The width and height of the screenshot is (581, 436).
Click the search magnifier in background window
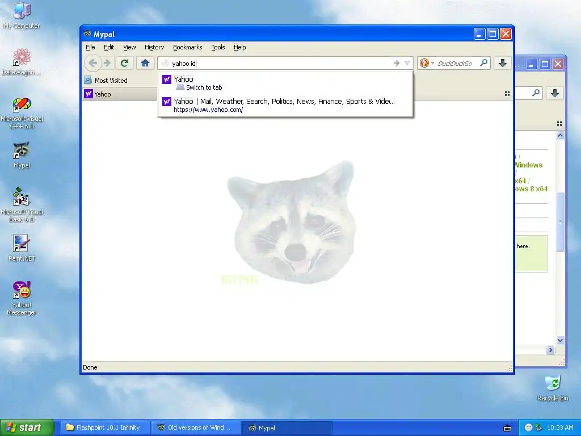click(x=536, y=93)
